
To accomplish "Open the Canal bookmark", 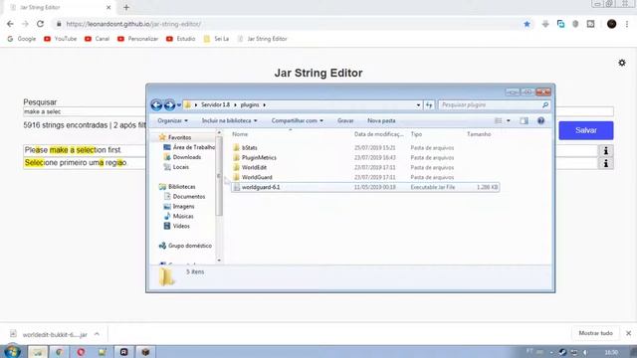I will (98, 39).
